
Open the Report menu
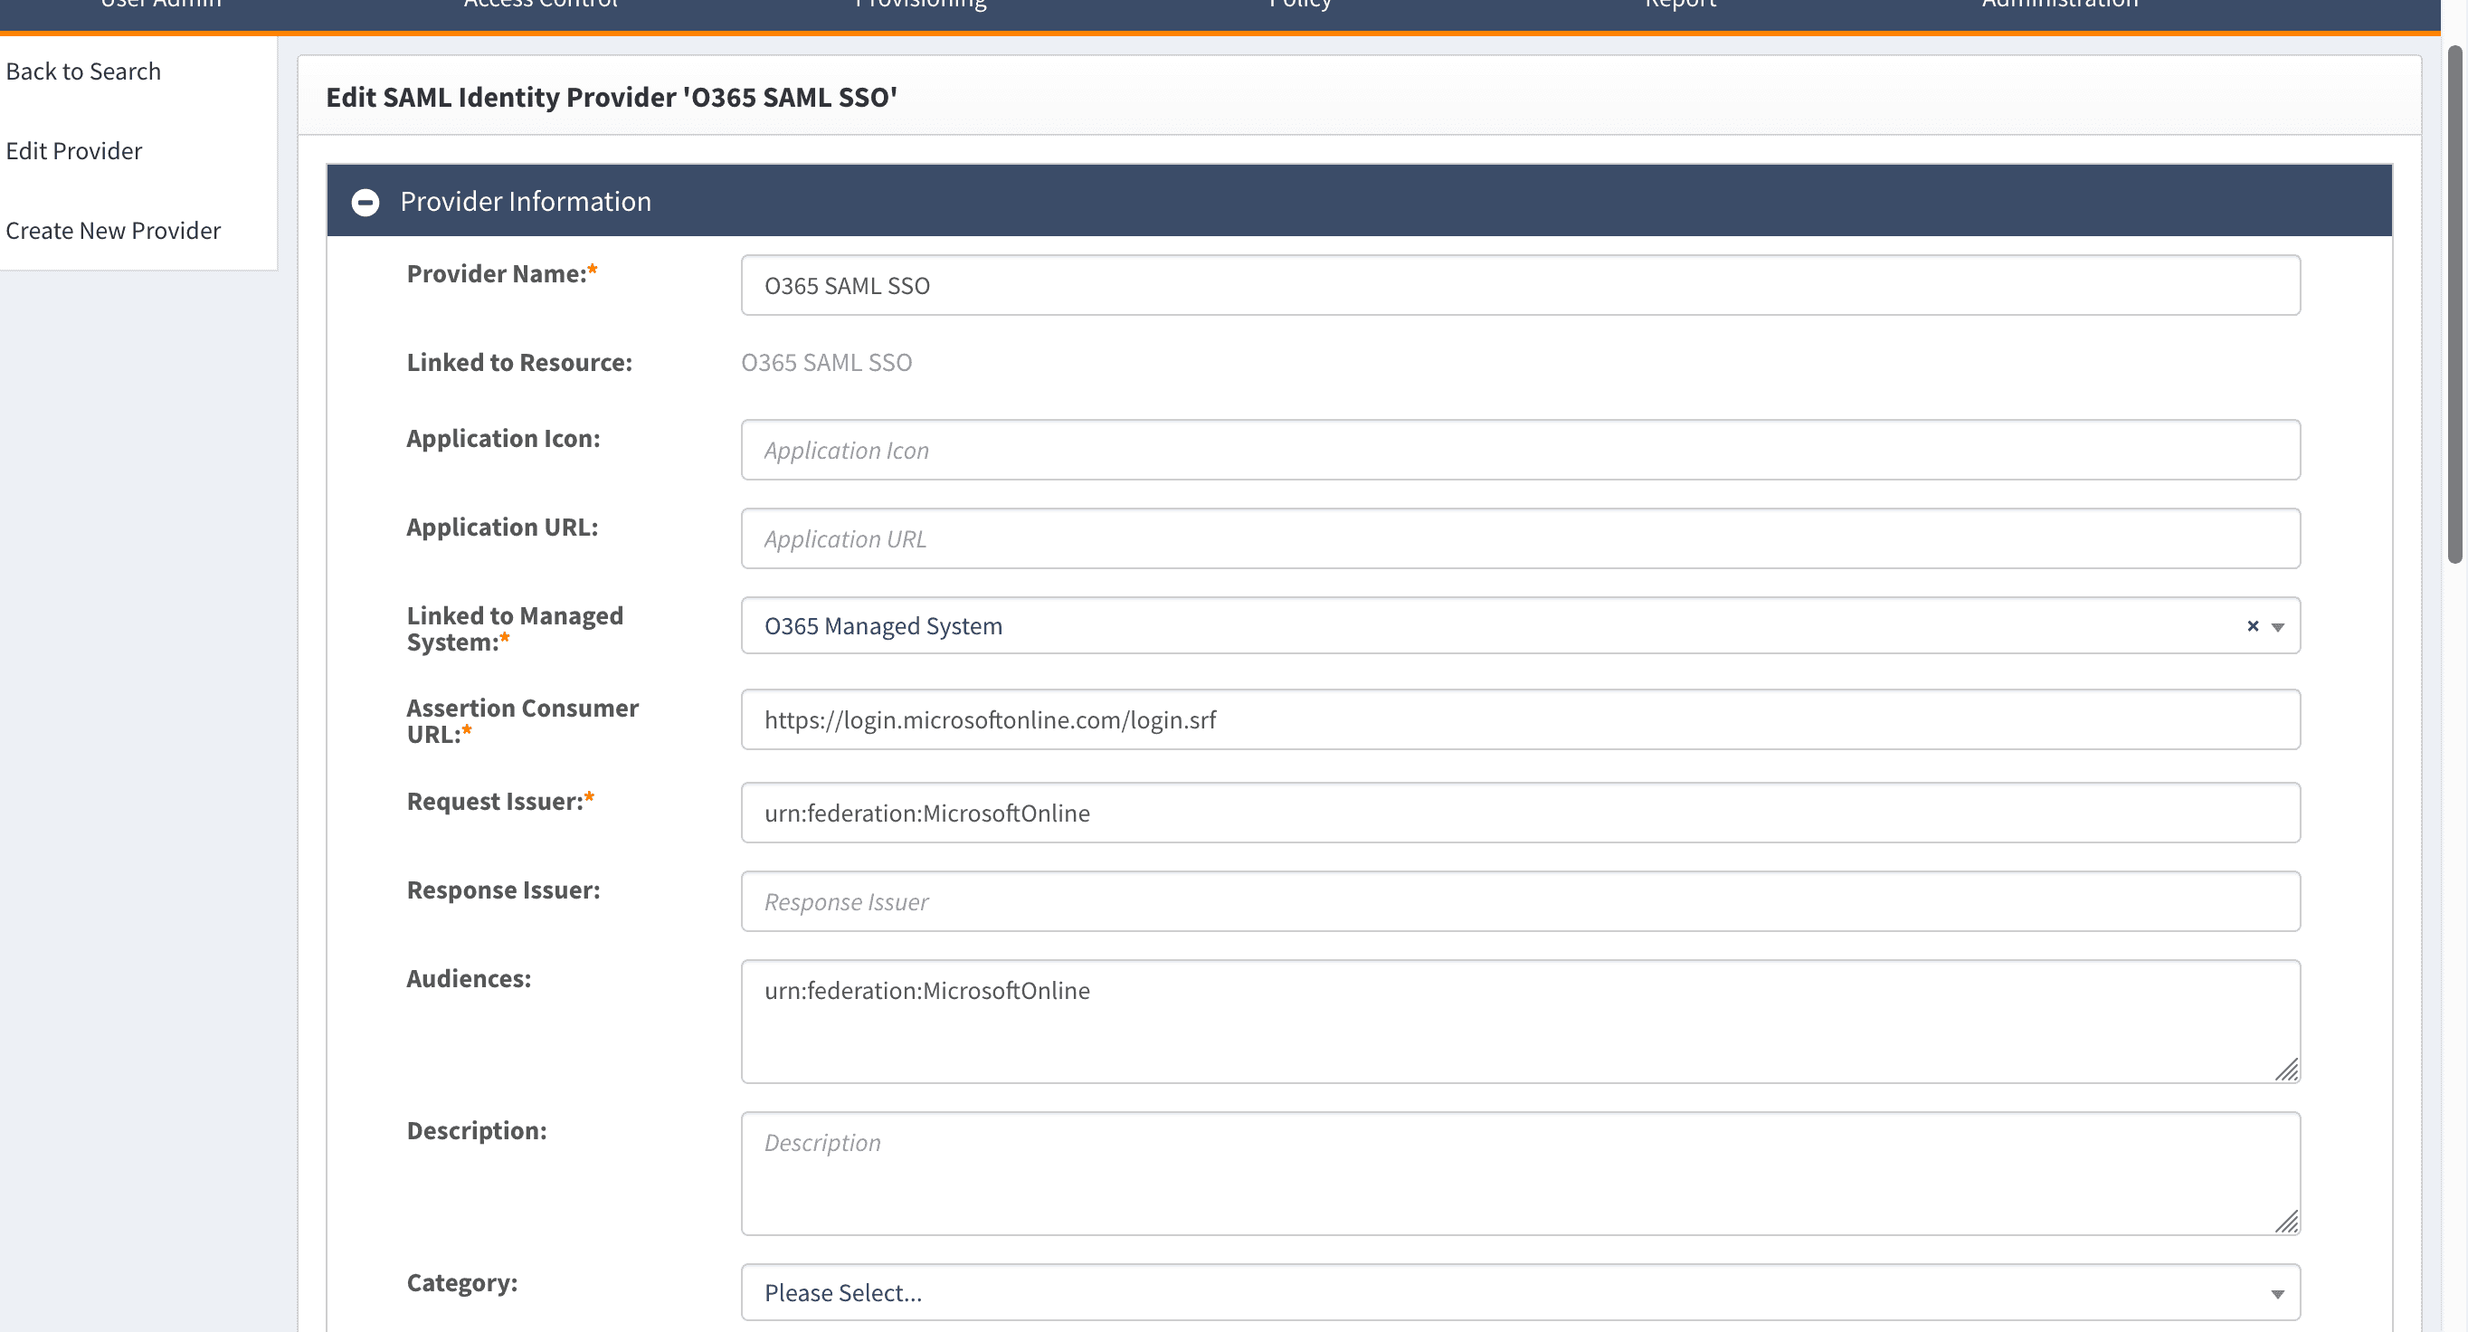(1680, 5)
